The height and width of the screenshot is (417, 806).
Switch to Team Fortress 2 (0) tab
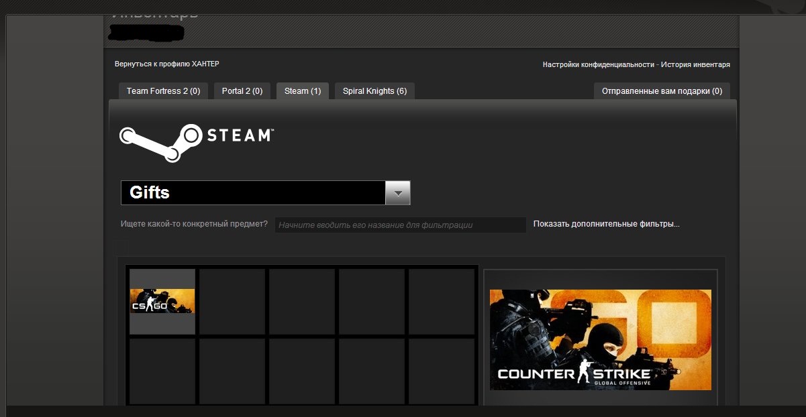click(163, 91)
